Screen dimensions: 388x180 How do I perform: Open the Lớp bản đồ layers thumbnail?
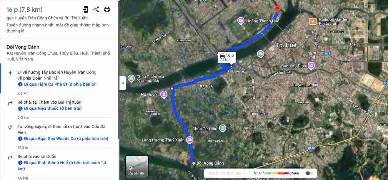point(137,166)
